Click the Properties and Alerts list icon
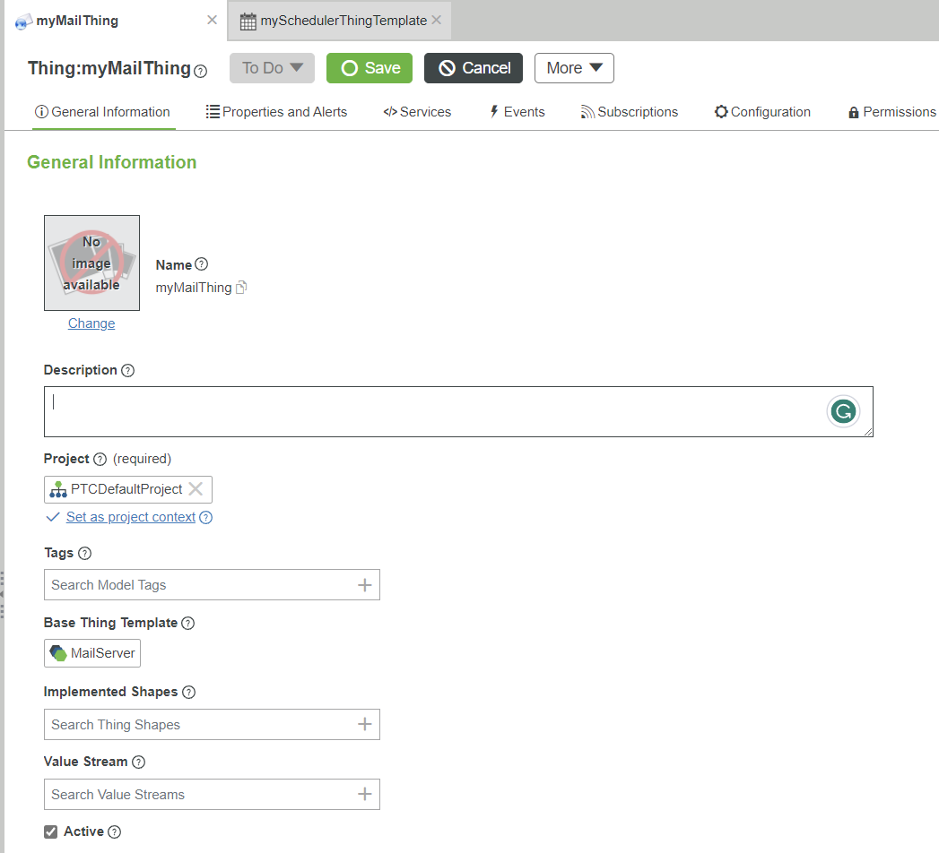 point(213,111)
